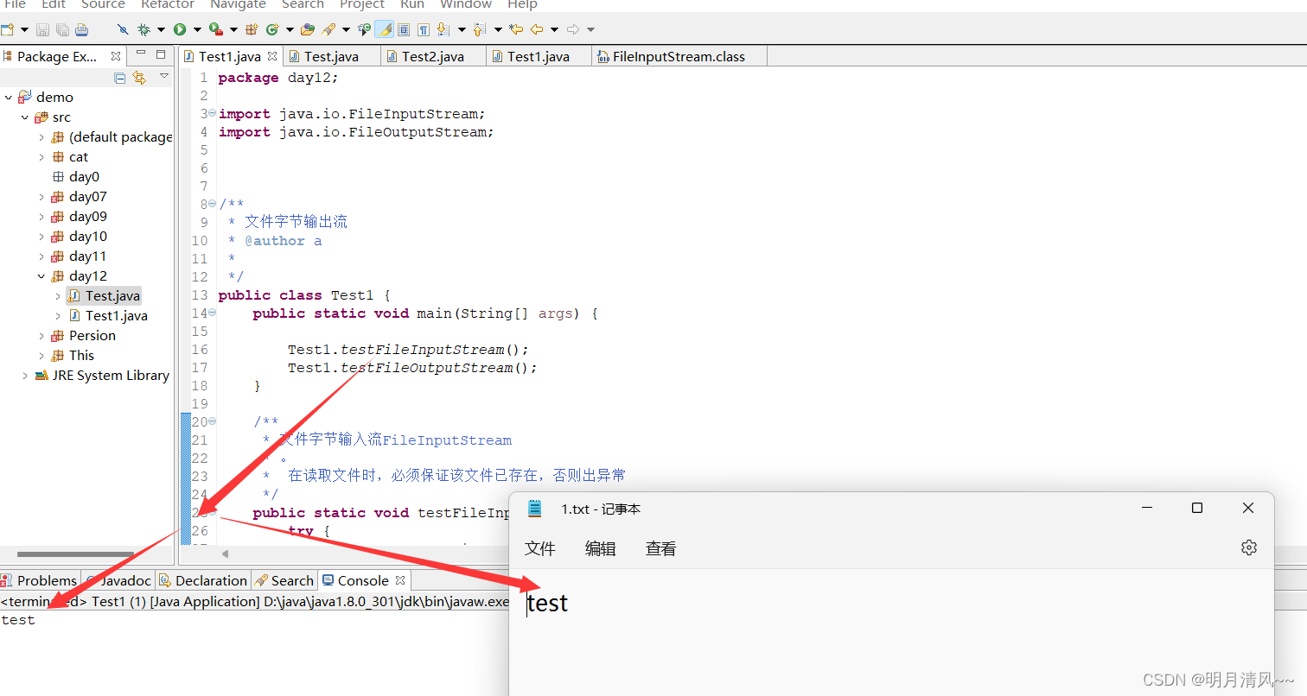Click the Back navigation arrow

point(537,29)
